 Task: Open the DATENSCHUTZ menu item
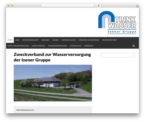[x=75, y=46]
